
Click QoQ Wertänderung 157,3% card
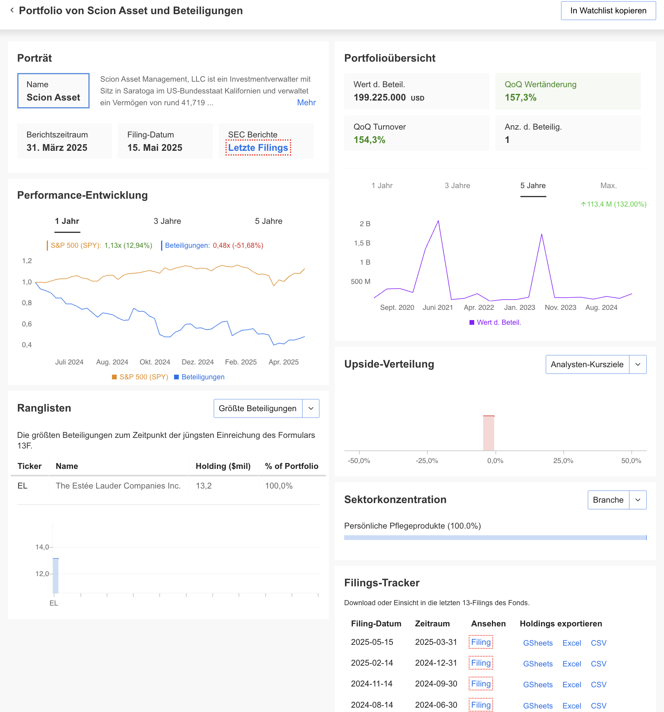[568, 91]
